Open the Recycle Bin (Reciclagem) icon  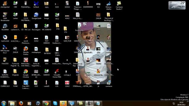36,27
